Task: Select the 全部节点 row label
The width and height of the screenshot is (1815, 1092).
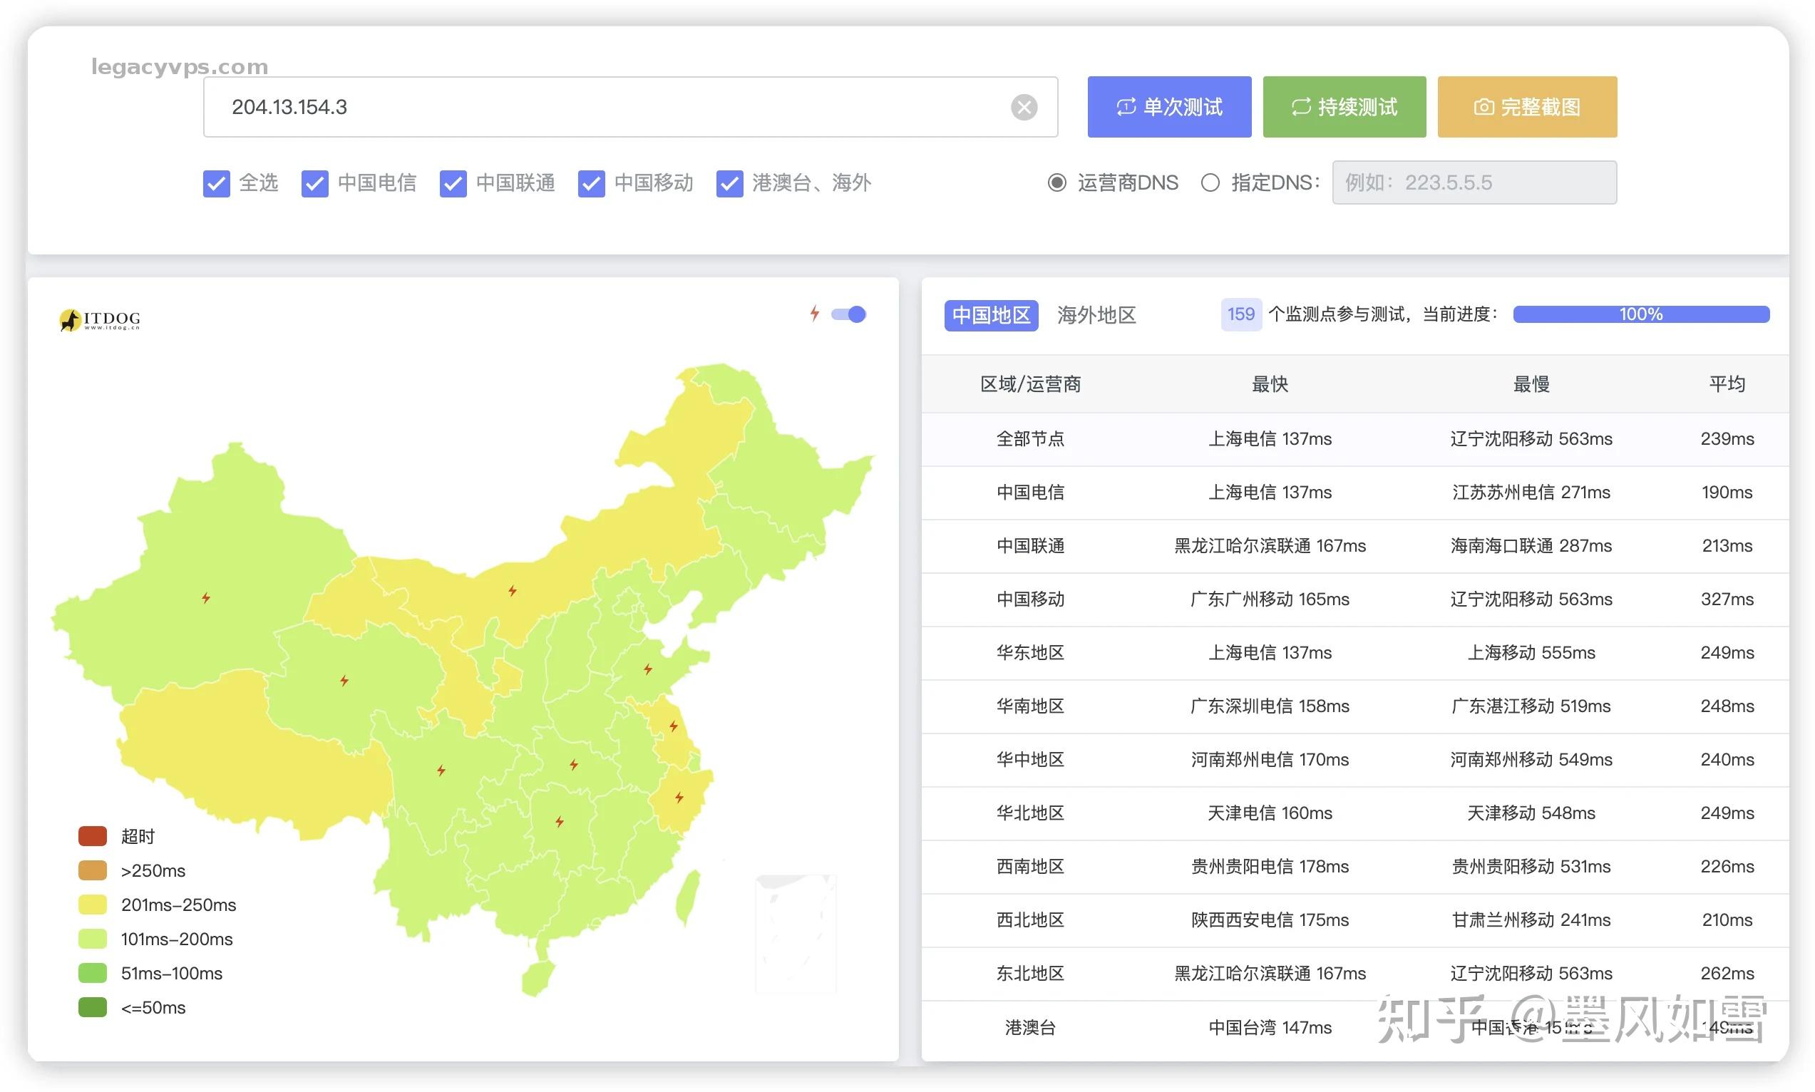Action: 1030,439
